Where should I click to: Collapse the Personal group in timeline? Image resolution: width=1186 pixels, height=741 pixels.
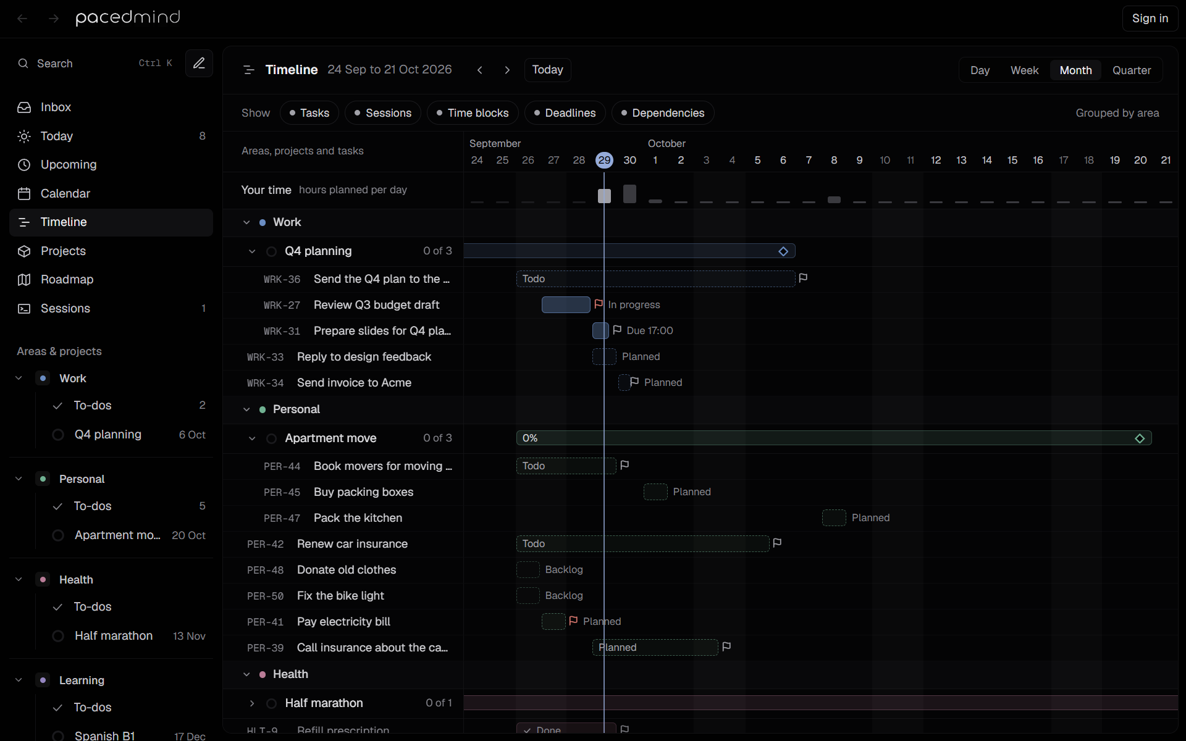point(246,409)
